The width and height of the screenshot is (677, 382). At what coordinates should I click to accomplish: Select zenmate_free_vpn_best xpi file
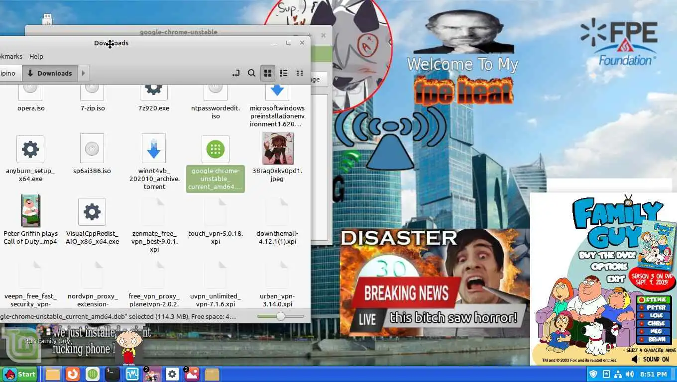[154, 225]
